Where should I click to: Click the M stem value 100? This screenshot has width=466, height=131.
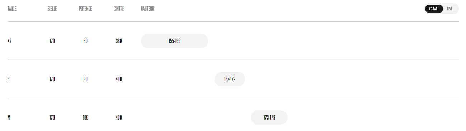click(85, 117)
